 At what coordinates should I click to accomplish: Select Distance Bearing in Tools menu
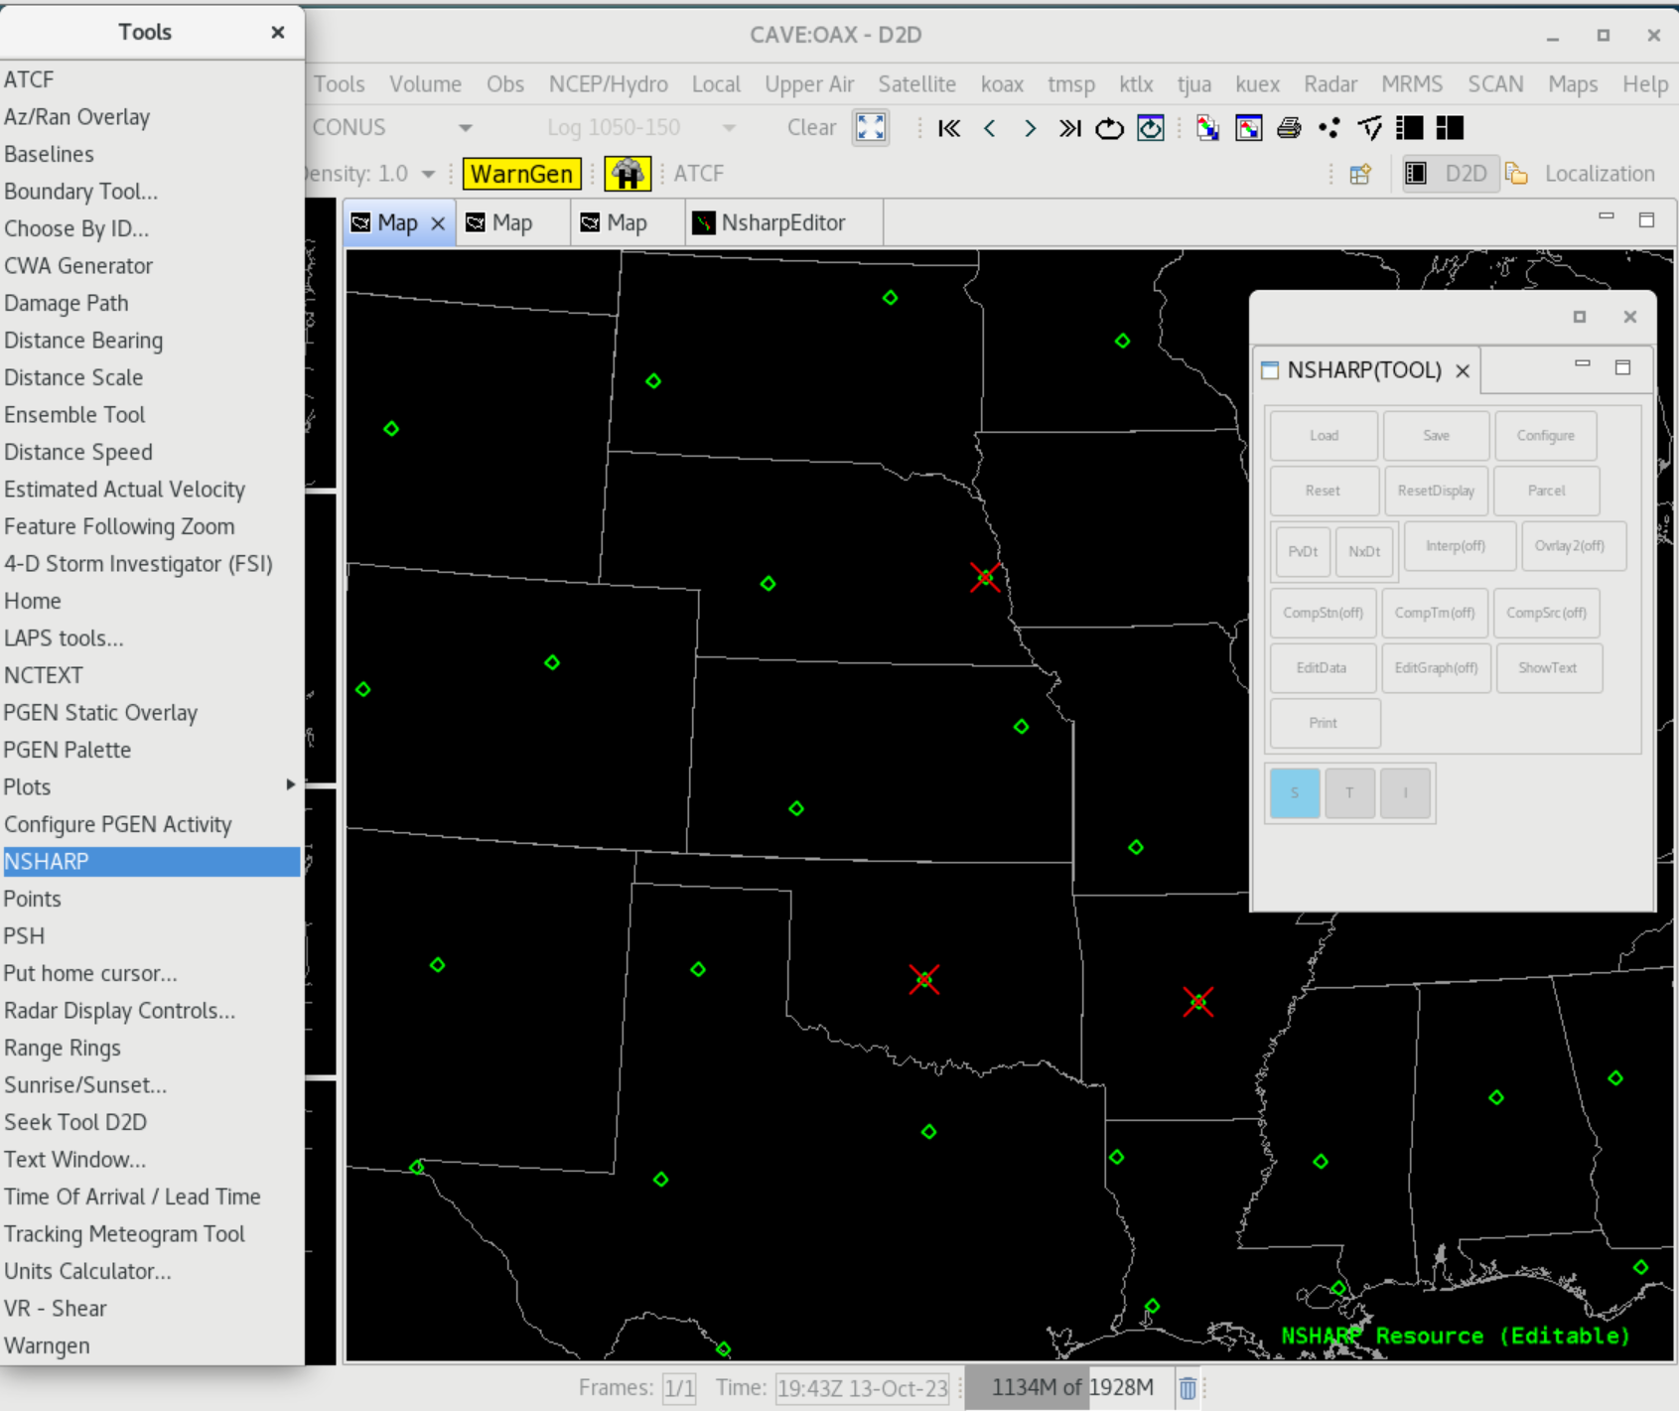(x=151, y=341)
